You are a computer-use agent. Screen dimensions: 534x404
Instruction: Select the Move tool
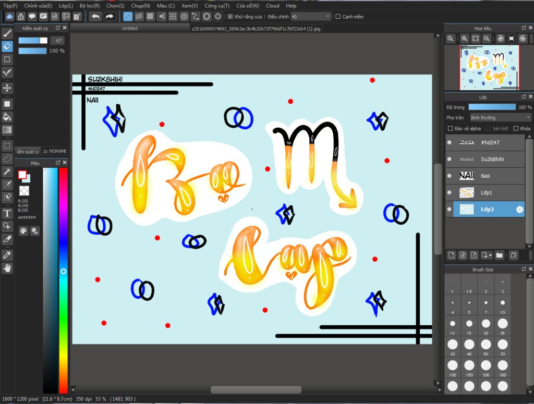(x=7, y=88)
